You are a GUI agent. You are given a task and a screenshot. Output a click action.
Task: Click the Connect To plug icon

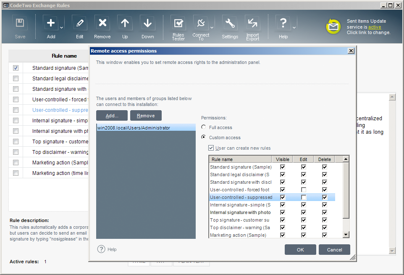(201, 23)
